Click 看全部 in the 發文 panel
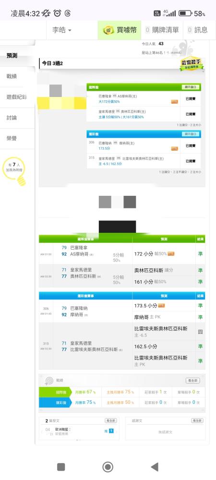Viewport: 216px width, 480px height. click(x=111, y=421)
